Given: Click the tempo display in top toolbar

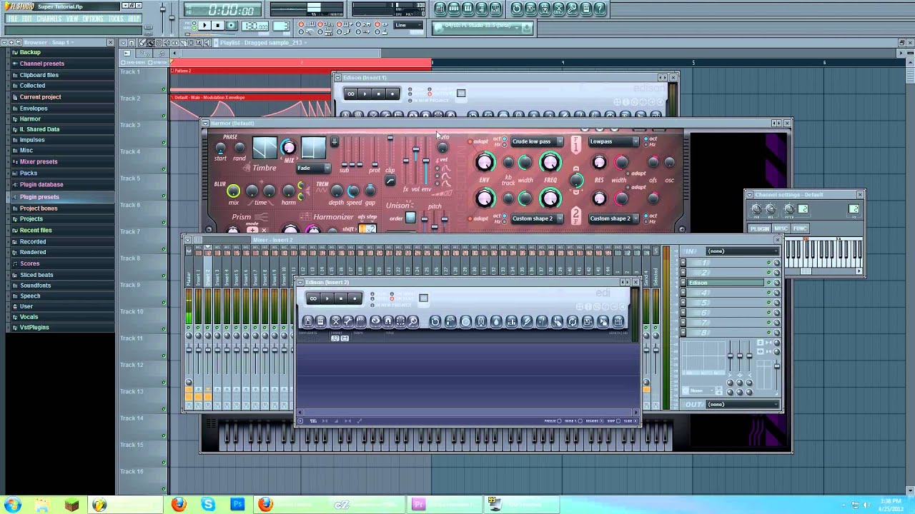Looking at the screenshot, I should (256, 26).
